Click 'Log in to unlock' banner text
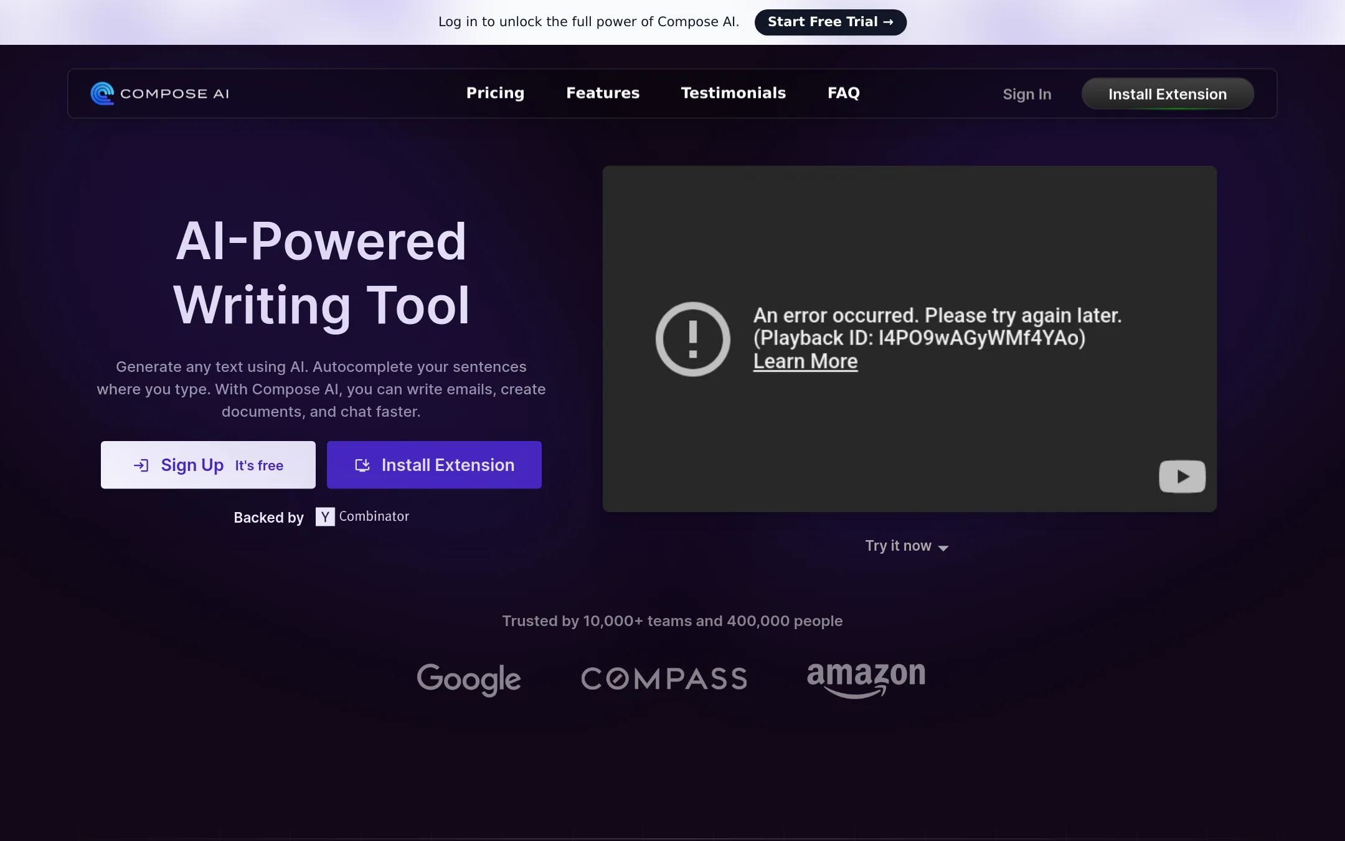Screen dimensions: 1345x841 click(588, 22)
